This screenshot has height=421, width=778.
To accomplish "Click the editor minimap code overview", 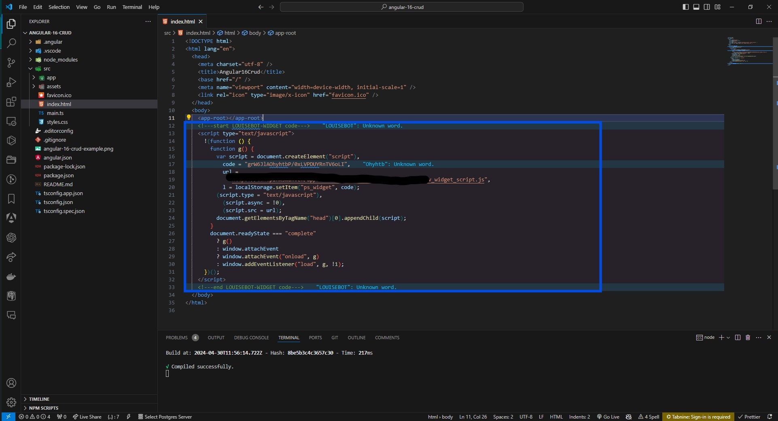I will click(750, 51).
